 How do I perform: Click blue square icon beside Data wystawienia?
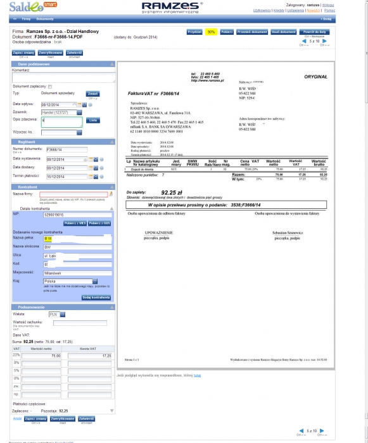96,159
